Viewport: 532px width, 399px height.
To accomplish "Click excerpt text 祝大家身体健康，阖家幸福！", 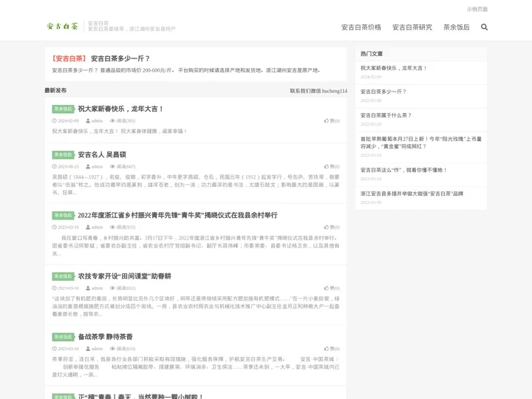I will click(154, 132).
